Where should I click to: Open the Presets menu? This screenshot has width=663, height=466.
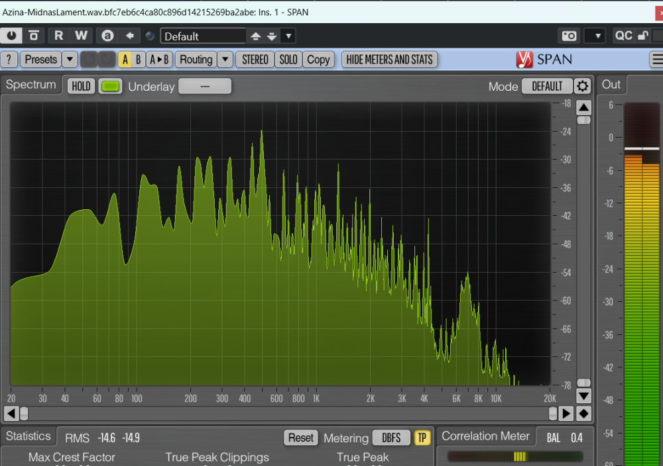click(40, 60)
